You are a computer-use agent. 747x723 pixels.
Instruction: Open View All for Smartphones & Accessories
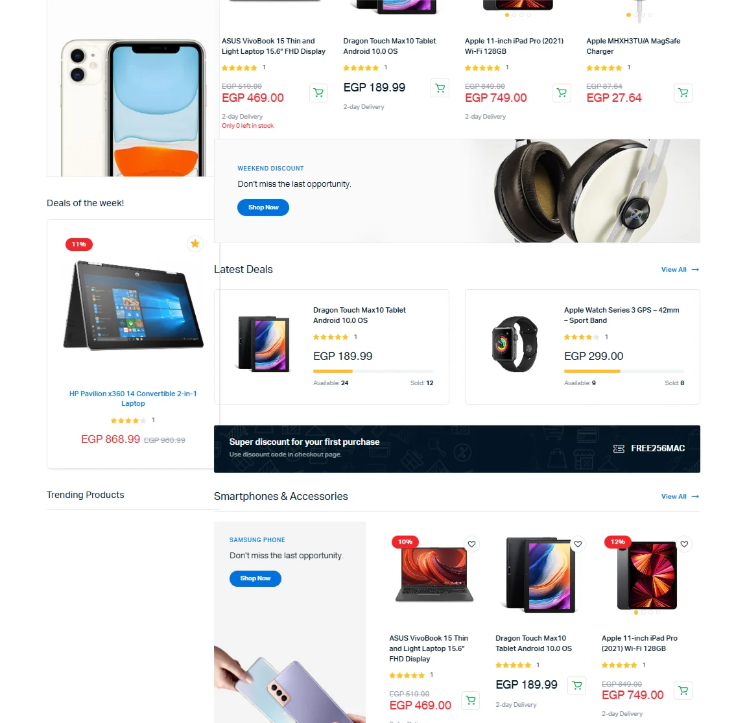[x=680, y=496]
